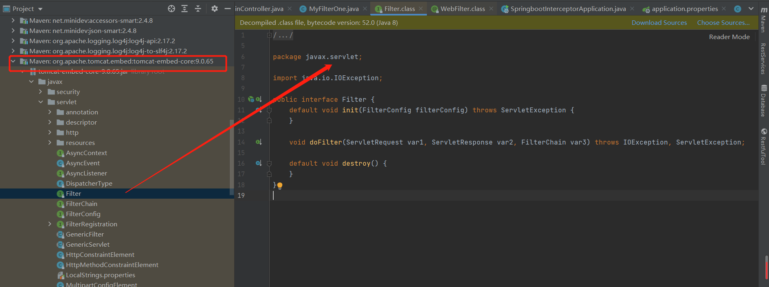Click the Choose Sources link
769x287 pixels.
[x=723, y=23]
